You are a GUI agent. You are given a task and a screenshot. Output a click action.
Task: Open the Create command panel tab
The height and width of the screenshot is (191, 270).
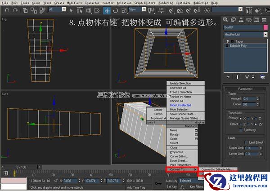point(225,20)
